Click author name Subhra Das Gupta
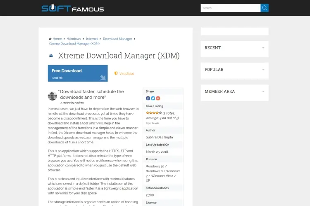This screenshot has height=206, width=310. (160, 137)
